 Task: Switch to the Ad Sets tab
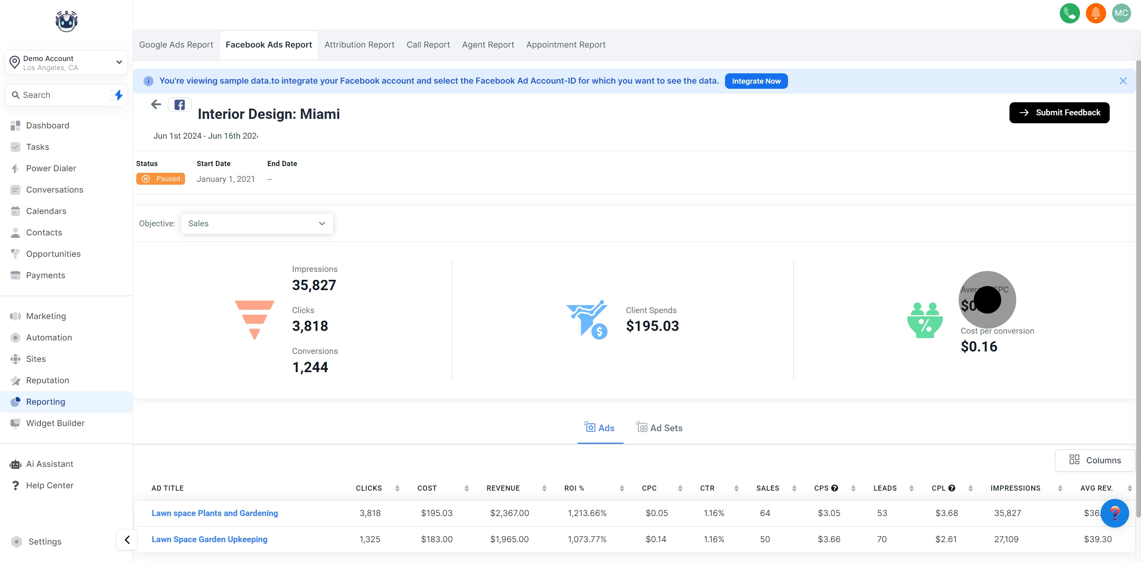(659, 428)
